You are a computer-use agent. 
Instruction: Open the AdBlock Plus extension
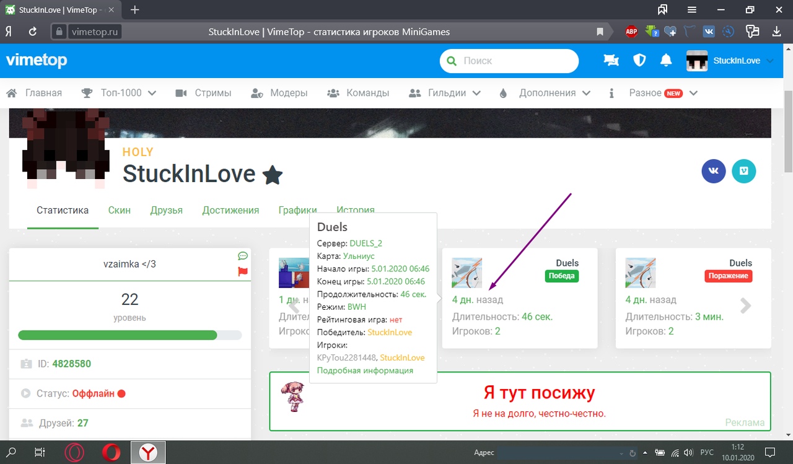631,32
